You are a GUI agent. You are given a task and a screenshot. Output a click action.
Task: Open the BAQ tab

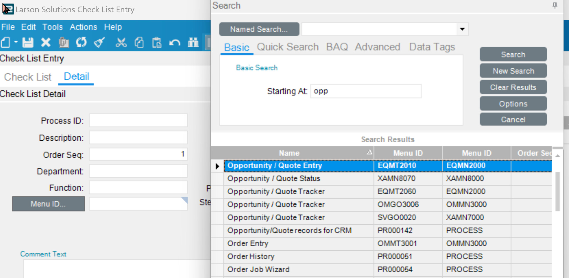pos(337,47)
